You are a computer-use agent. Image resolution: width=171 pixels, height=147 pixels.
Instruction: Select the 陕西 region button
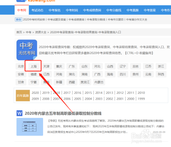[x=161, y=74]
